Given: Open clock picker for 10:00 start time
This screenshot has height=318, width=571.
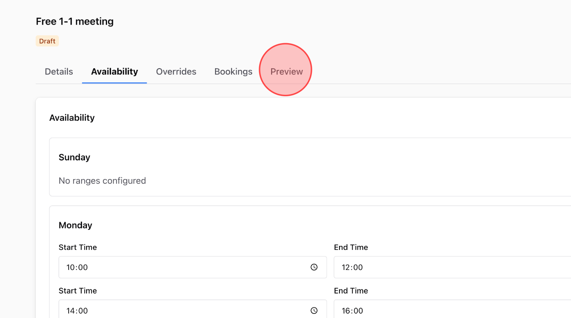Looking at the screenshot, I should pyautogui.click(x=314, y=267).
